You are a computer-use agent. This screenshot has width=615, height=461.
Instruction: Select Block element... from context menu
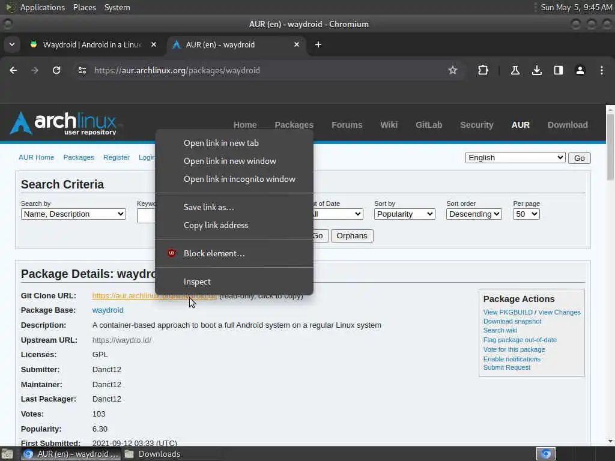pos(234,254)
